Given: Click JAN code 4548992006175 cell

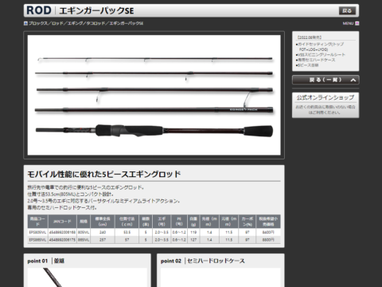Looking at the screenshot, I should coord(62,240).
